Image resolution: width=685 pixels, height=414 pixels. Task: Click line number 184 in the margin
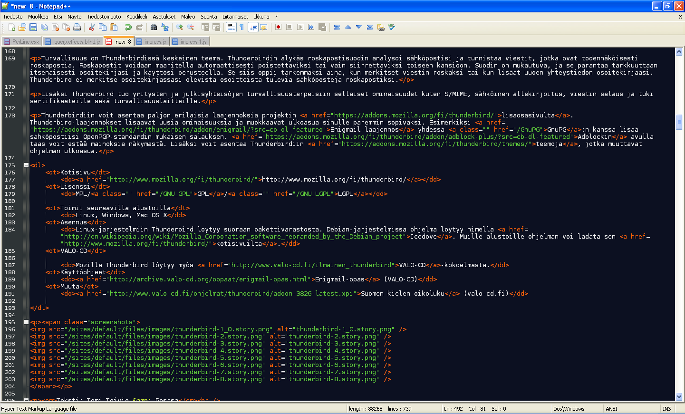pyautogui.click(x=10, y=230)
